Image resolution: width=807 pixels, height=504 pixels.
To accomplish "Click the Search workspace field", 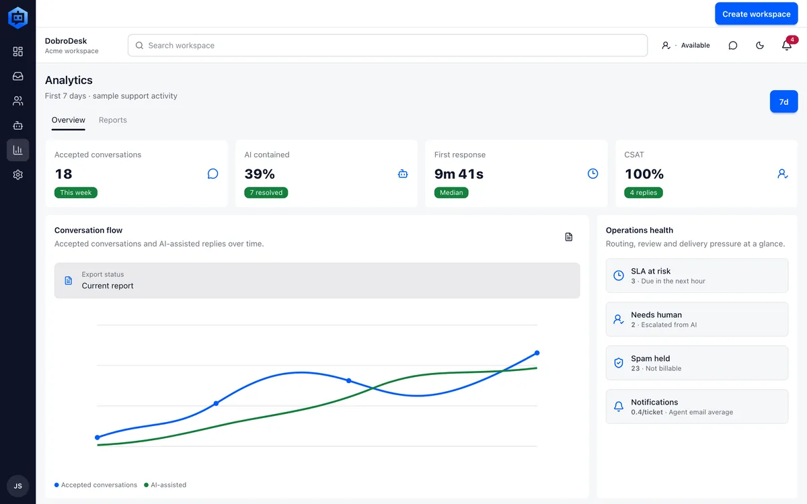I will 387,45.
